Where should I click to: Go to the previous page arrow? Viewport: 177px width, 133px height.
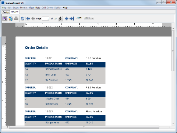click(33, 18)
